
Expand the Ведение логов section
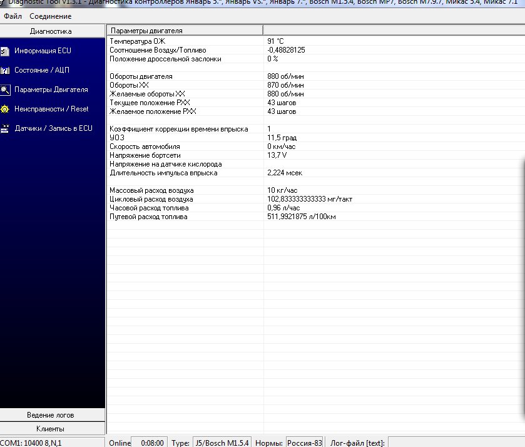pyautogui.click(x=51, y=415)
